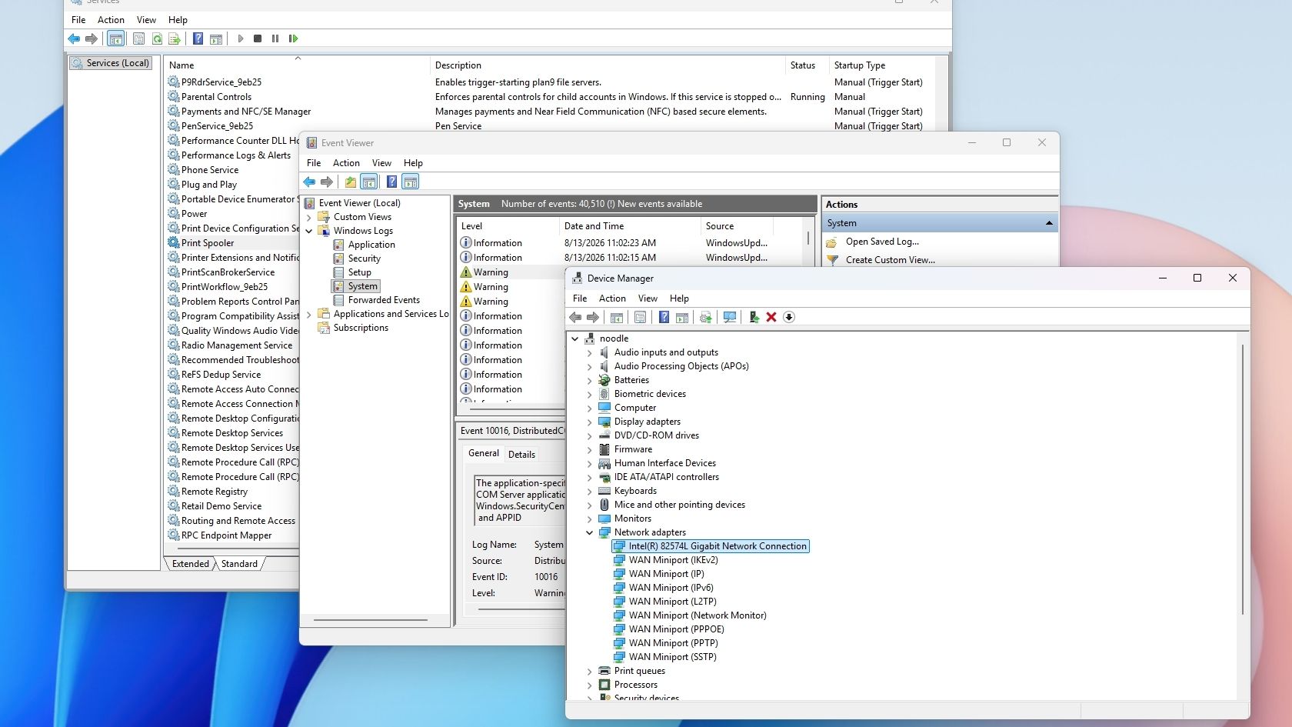Click Event Viewer Up One Level folder icon
The height and width of the screenshot is (727, 1292).
click(351, 182)
